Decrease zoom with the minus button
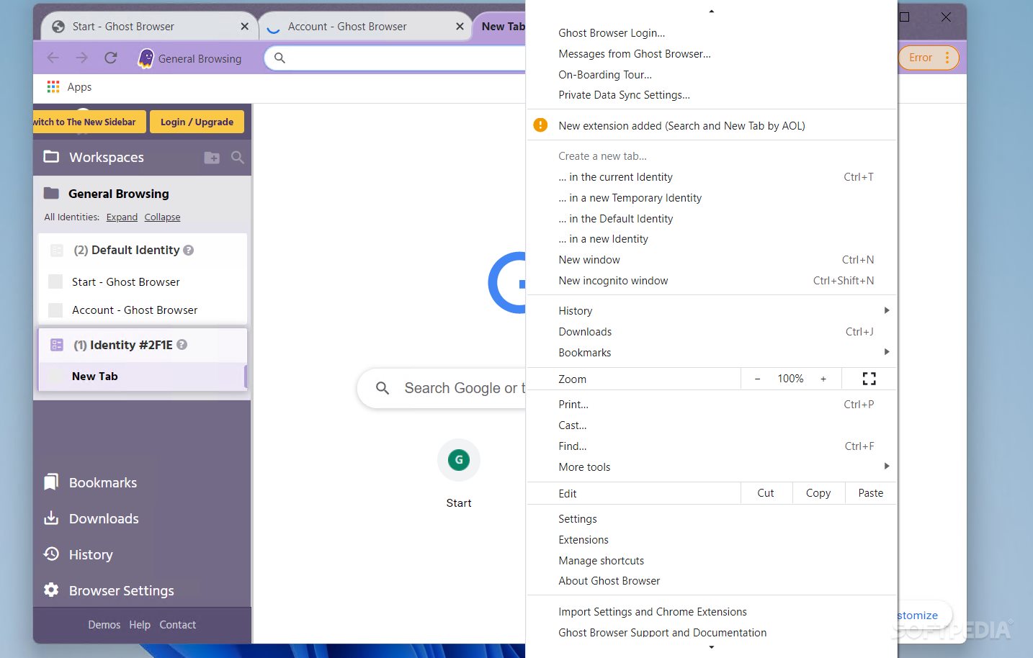This screenshot has width=1033, height=658. (757, 379)
